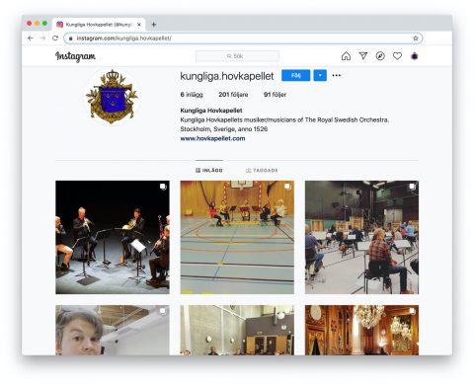This screenshot has width=474, height=384.
Task: Show the 201 följare list
Action: [233, 95]
